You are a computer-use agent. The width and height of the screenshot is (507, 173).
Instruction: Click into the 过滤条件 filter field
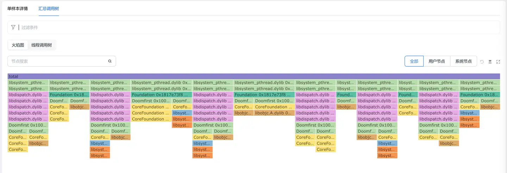[246, 27]
